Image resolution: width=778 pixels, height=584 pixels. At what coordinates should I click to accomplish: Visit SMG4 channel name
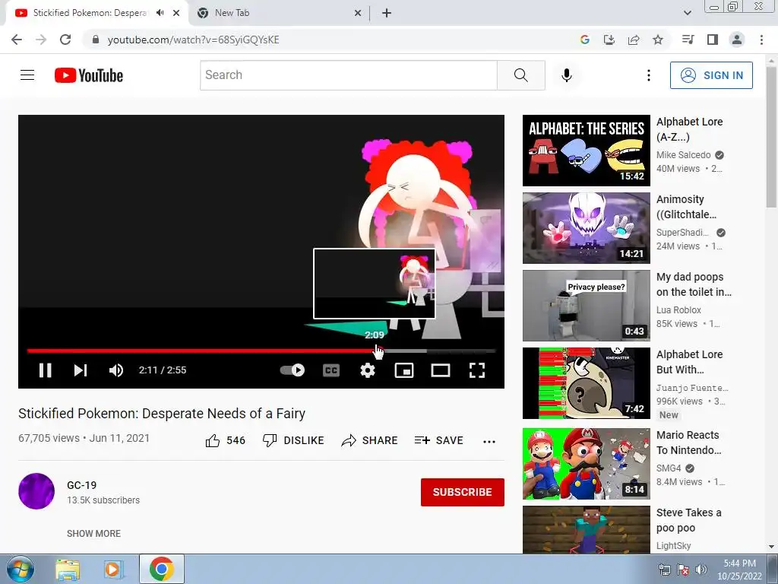(669, 468)
